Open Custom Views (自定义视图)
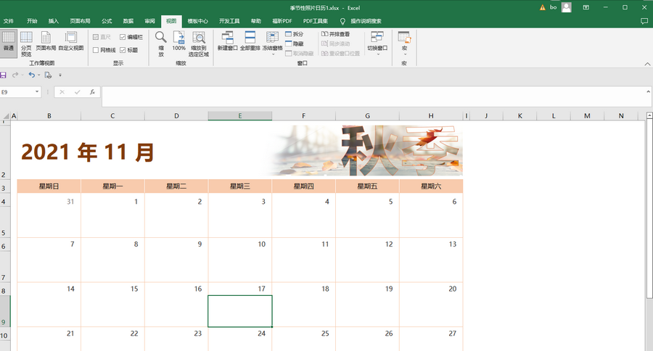Screen dimensions: 653x351 71,41
